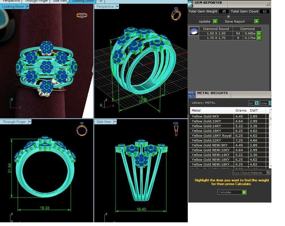Click the green arrow beside Save Report
285x226 pixels.
[256, 21]
